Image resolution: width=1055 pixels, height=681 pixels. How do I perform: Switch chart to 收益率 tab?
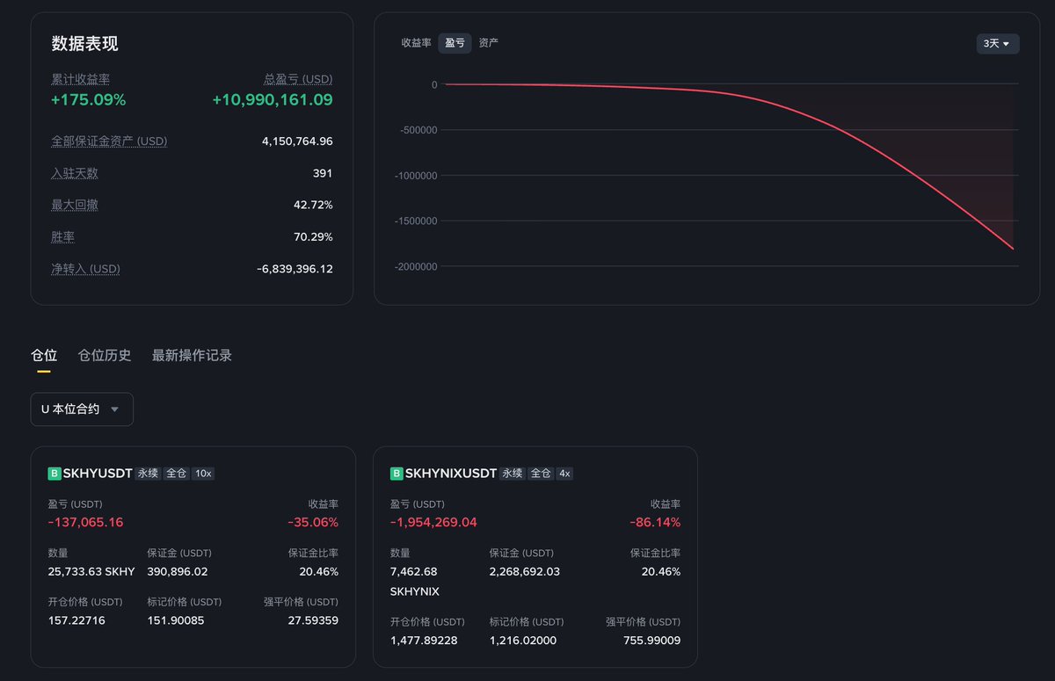416,43
